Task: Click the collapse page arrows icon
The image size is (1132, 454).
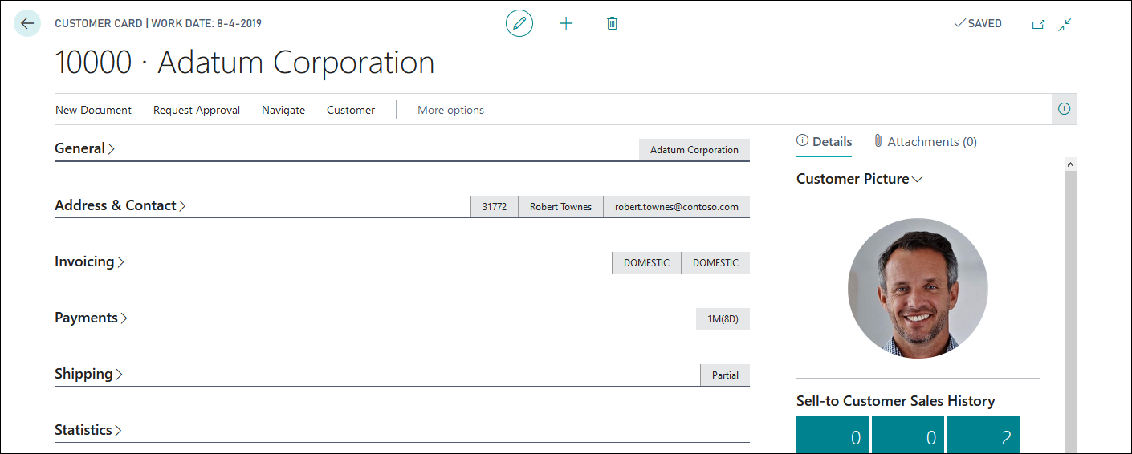Action: point(1065,24)
